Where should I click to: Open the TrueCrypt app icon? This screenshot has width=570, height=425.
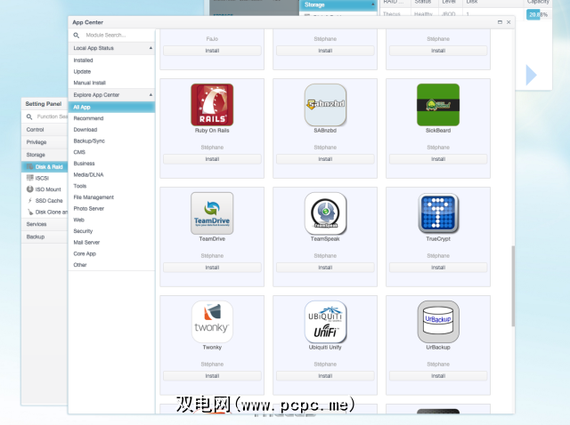pyautogui.click(x=438, y=213)
